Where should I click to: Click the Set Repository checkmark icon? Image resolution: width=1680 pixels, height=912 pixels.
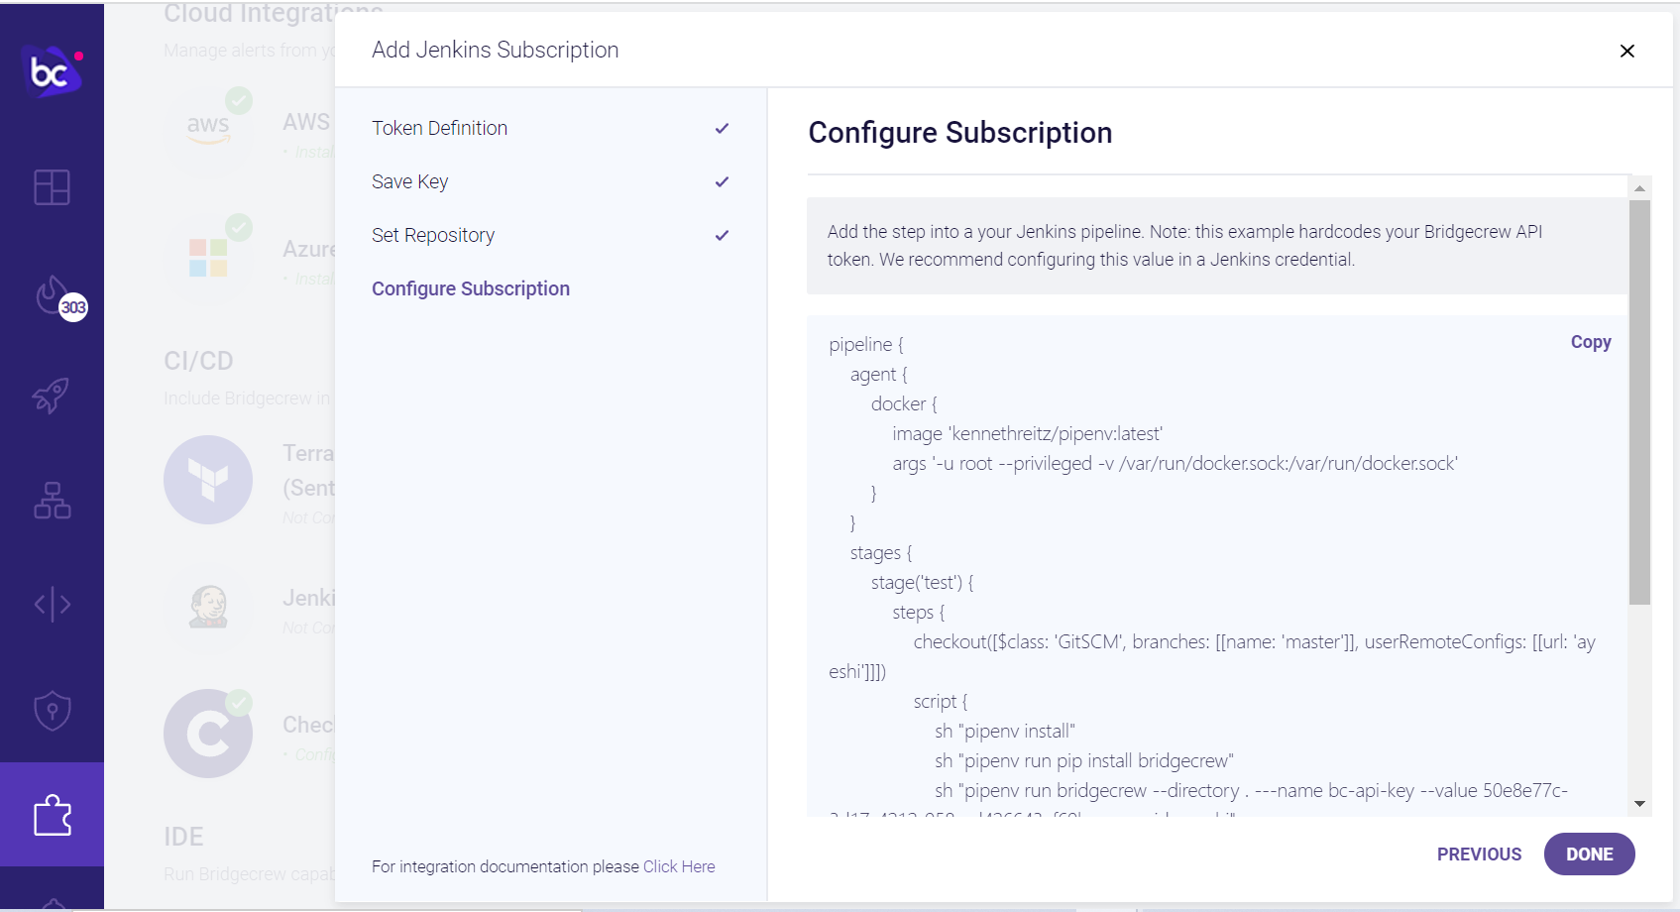(722, 235)
